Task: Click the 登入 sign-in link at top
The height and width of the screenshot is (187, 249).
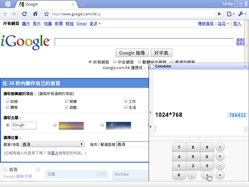Action: point(237,24)
